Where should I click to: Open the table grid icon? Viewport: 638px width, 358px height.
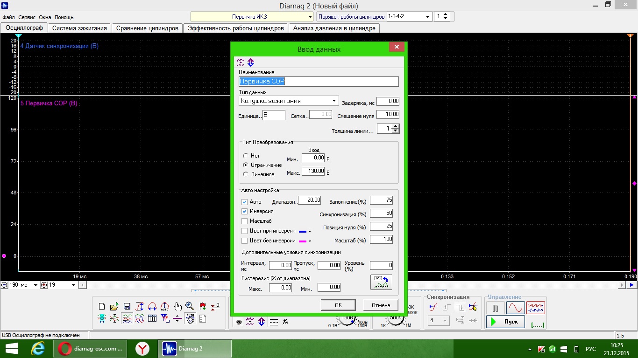[x=152, y=318]
